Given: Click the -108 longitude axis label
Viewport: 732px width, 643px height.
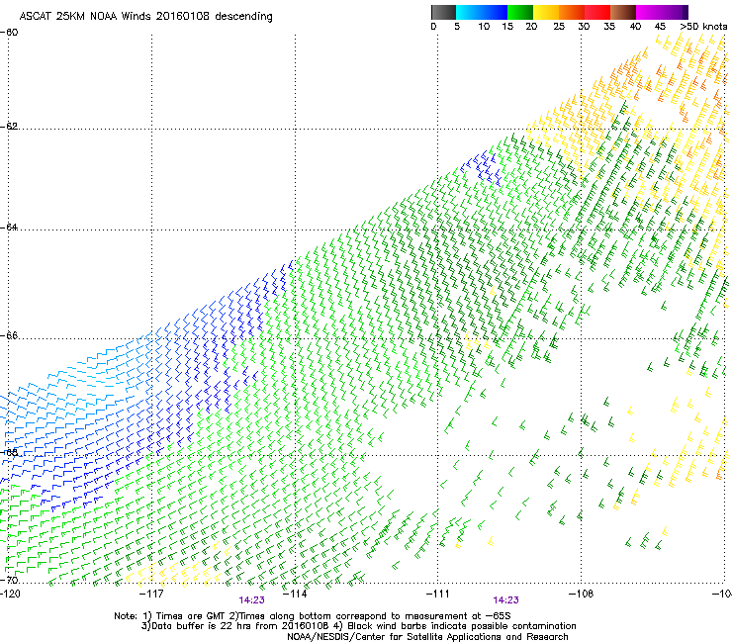Looking at the screenshot, I should click(582, 594).
